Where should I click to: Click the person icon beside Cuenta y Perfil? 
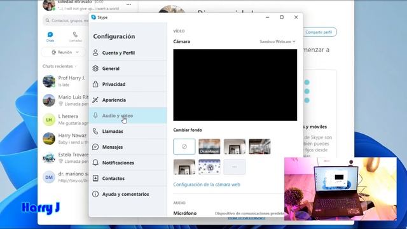tap(95, 53)
